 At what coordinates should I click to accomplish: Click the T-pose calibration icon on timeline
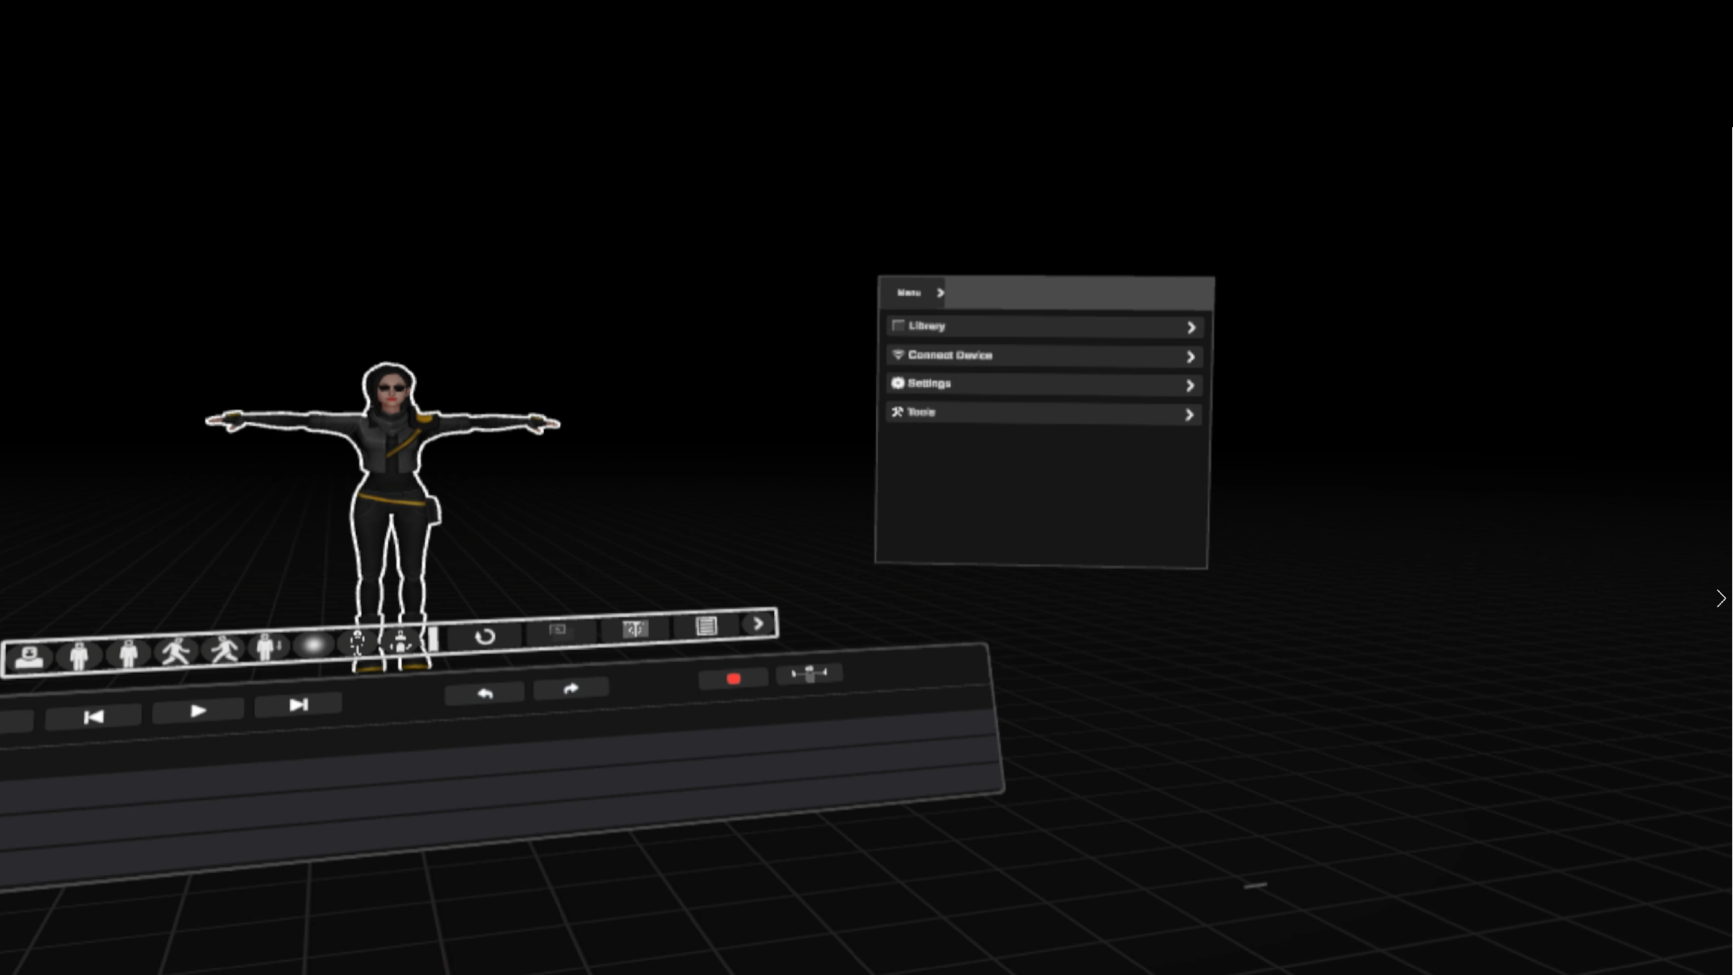click(x=809, y=673)
